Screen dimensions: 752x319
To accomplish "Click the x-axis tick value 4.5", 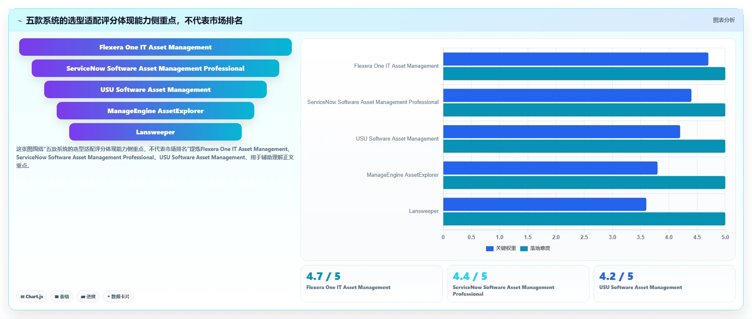I will (x=697, y=237).
